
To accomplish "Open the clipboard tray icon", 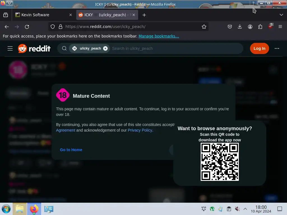I will [x=229, y=209].
